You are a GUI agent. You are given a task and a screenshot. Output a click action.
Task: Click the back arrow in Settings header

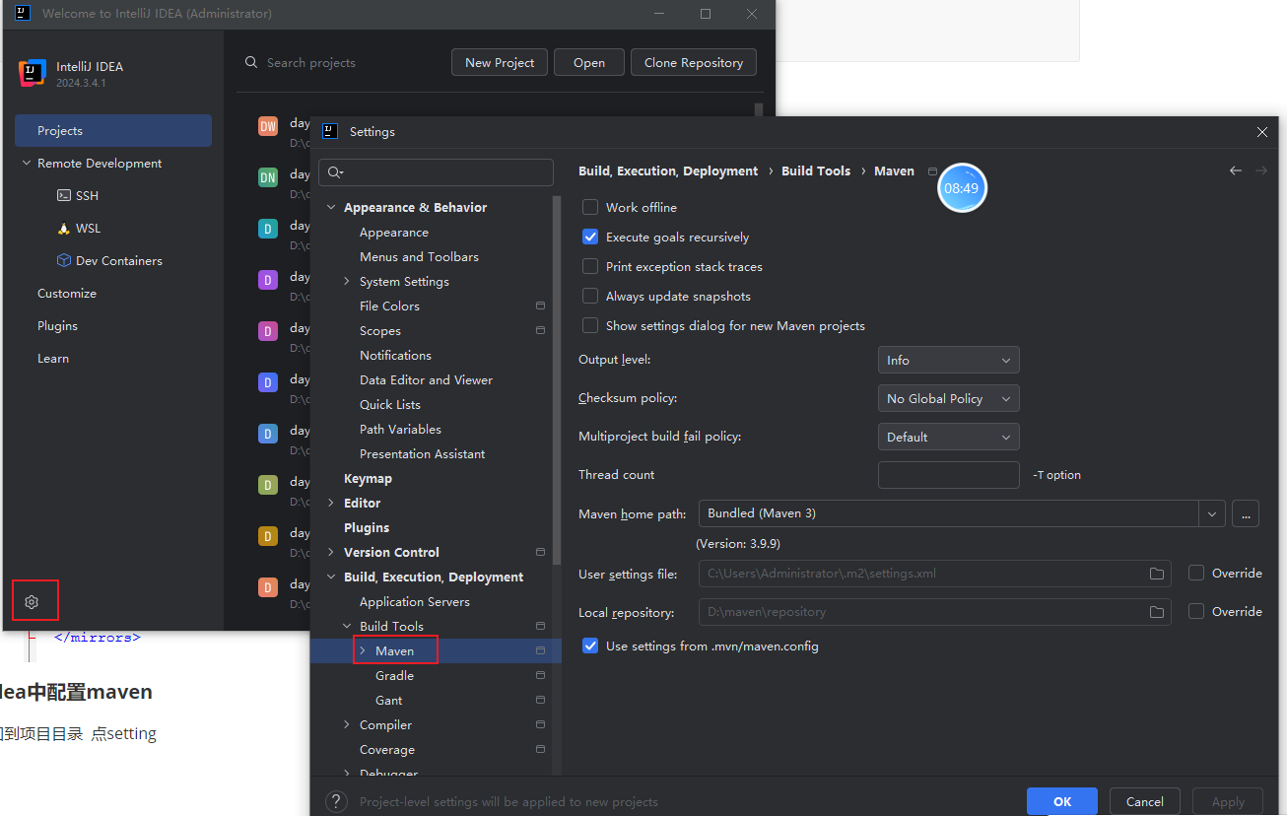pos(1236,170)
